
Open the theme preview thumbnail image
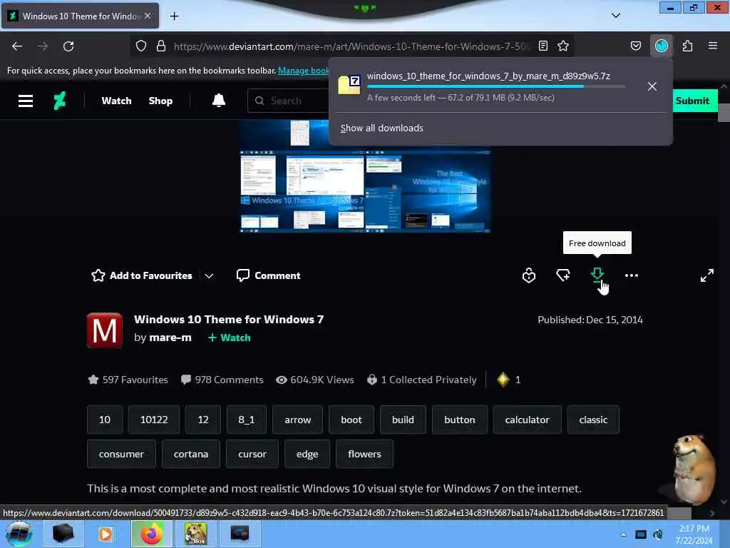click(x=366, y=176)
